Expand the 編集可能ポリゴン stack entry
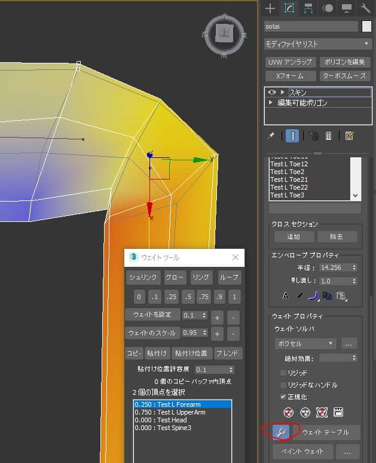The height and width of the screenshot is (463, 376). coord(271,103)
